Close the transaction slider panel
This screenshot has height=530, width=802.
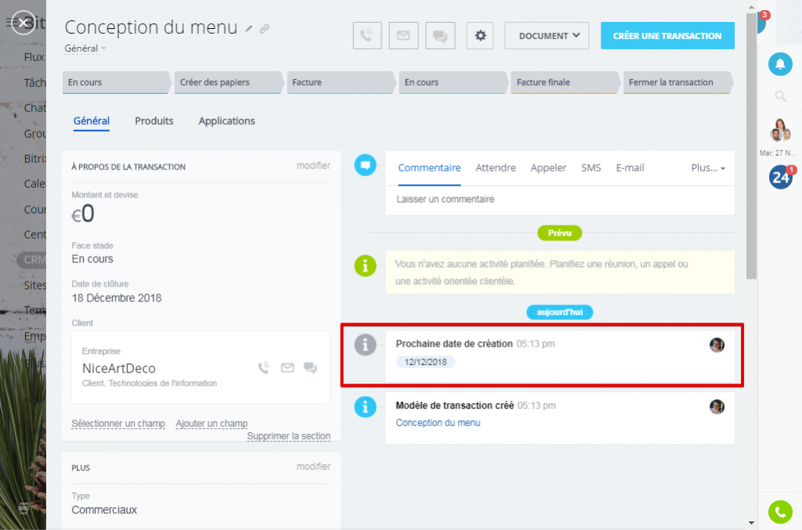[23, 23]
